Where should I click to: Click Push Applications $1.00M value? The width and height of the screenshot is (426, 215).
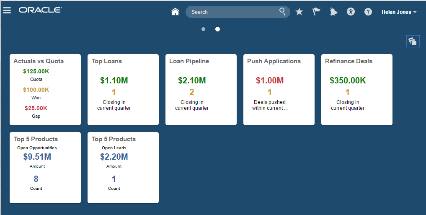coord(270,80)
